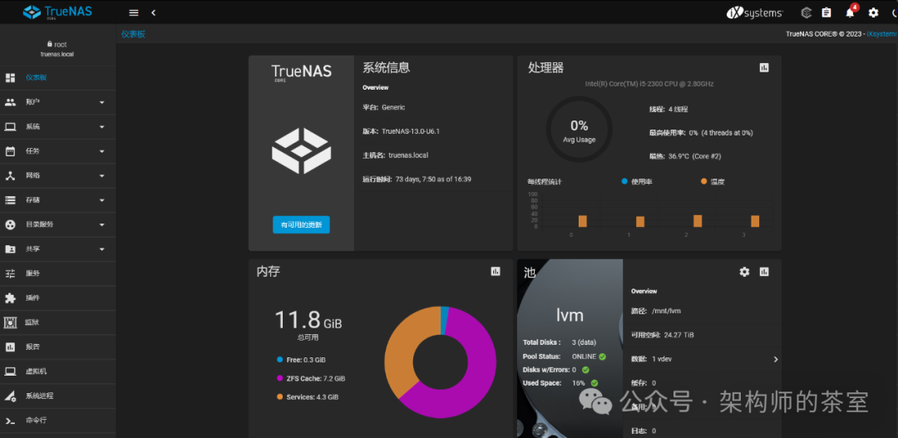Click the orange 温度 legend dot
Viewport: 898px width, 438px height.
click(x=703, y=181)
